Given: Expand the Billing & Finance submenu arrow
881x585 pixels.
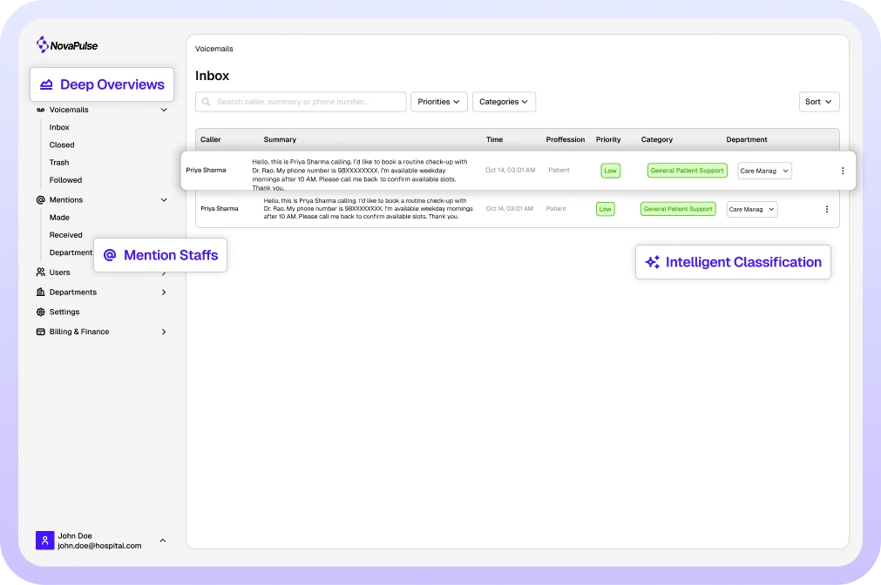Looking at the screenshot, I should click(x=164, y=332).
